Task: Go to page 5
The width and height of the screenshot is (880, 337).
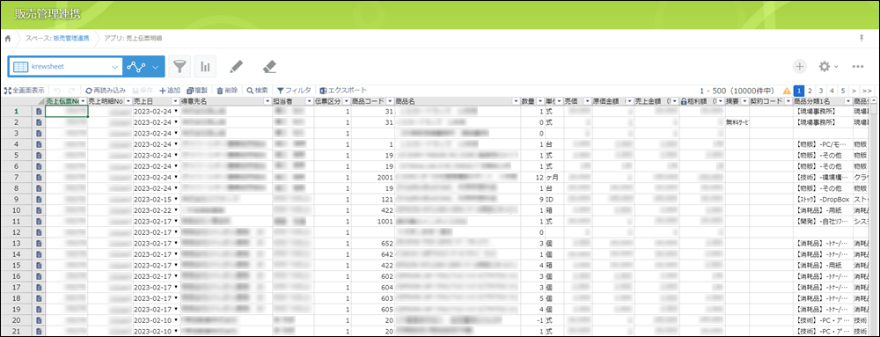Action: 843,91
